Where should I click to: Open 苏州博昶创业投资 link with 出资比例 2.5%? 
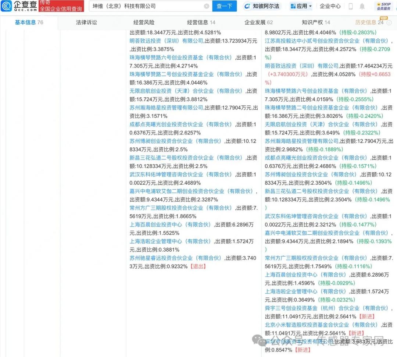click(176, 141)
